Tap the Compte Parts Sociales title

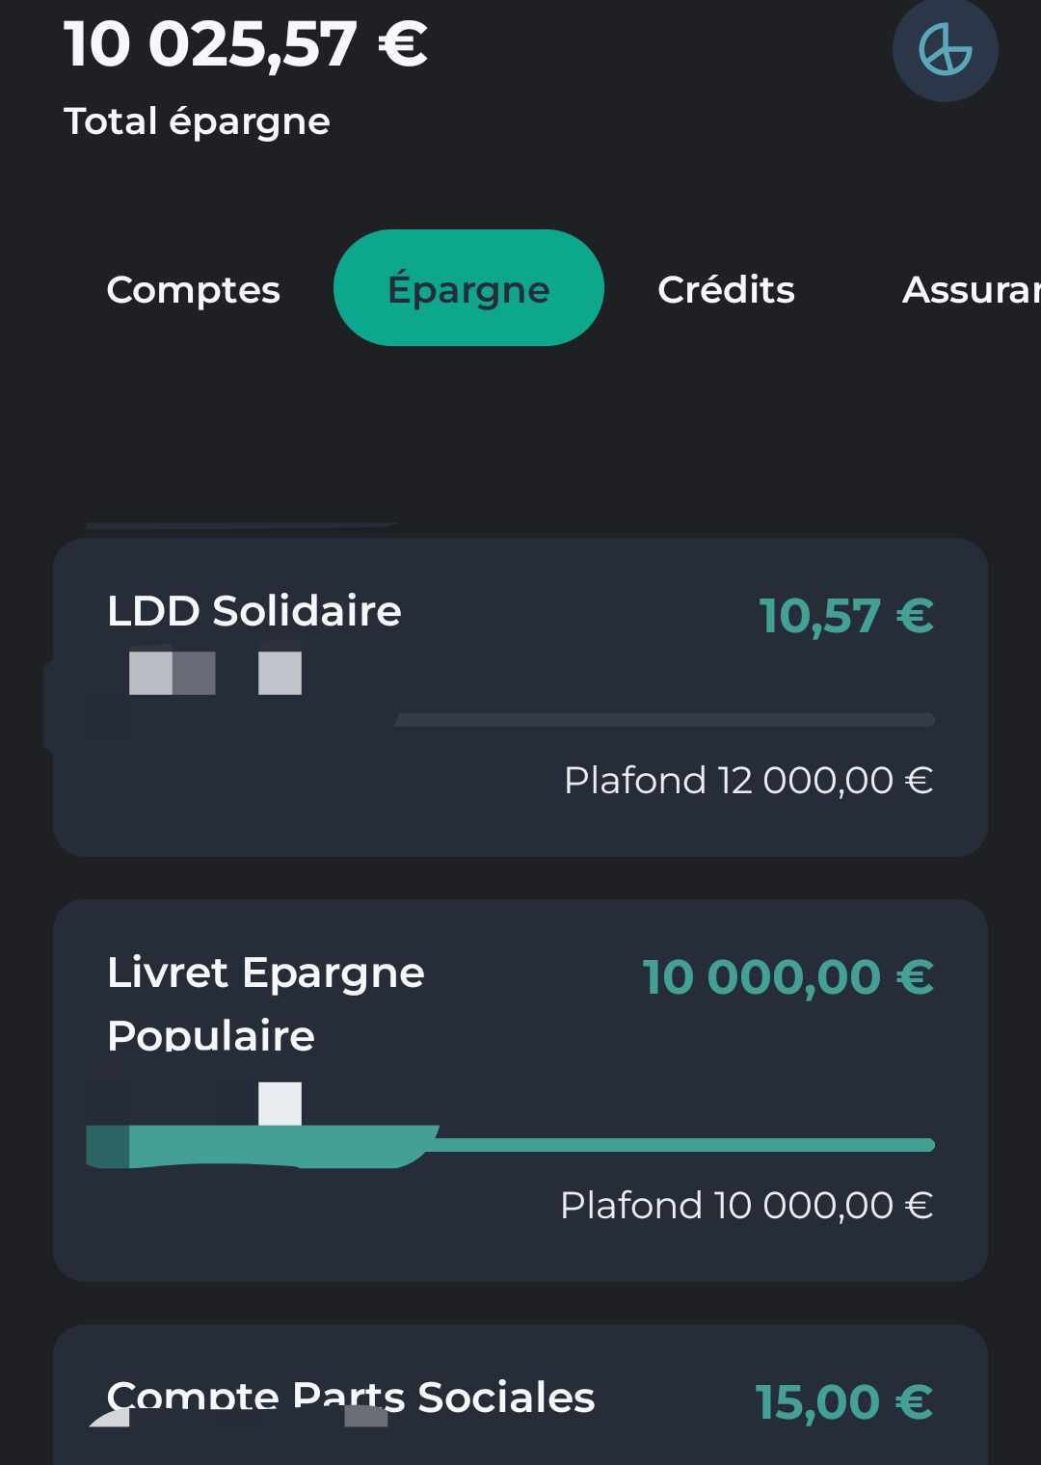351,1397
